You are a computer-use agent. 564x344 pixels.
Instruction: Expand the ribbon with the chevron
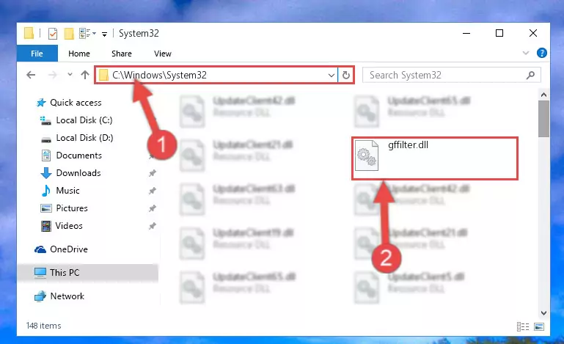(x=526, y=53)
